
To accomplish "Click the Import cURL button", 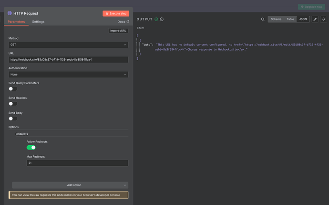I will point(118,31).
